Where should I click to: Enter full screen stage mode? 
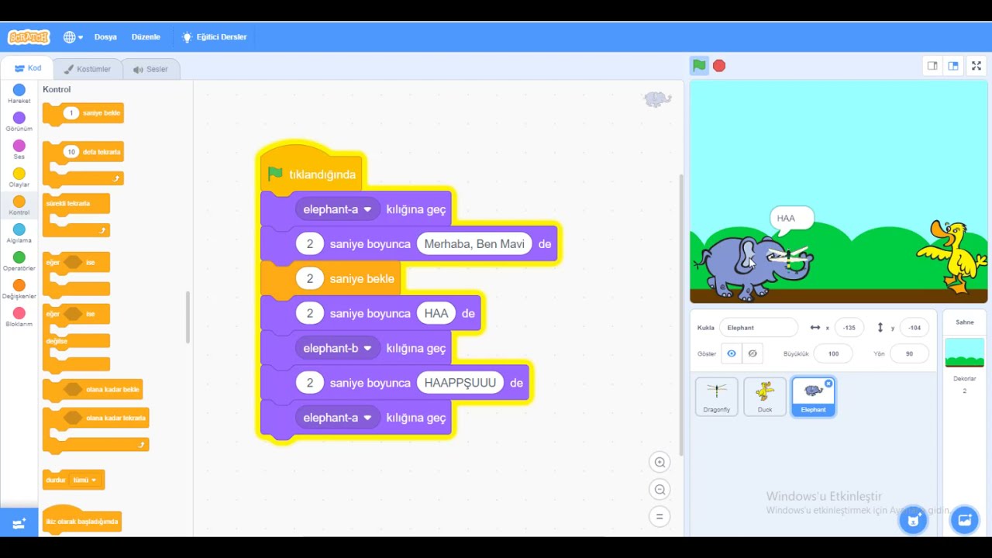(x=976, y=66)
